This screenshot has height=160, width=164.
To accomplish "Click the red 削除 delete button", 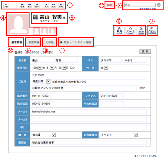I will 109,5.
